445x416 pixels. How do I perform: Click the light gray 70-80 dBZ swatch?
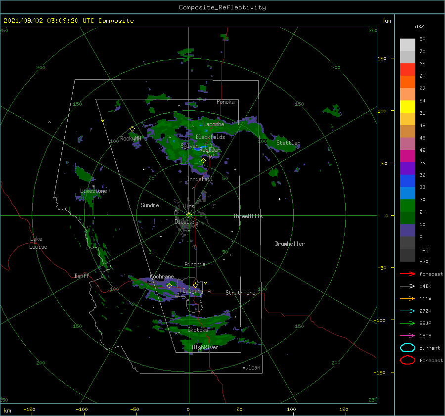407,45
